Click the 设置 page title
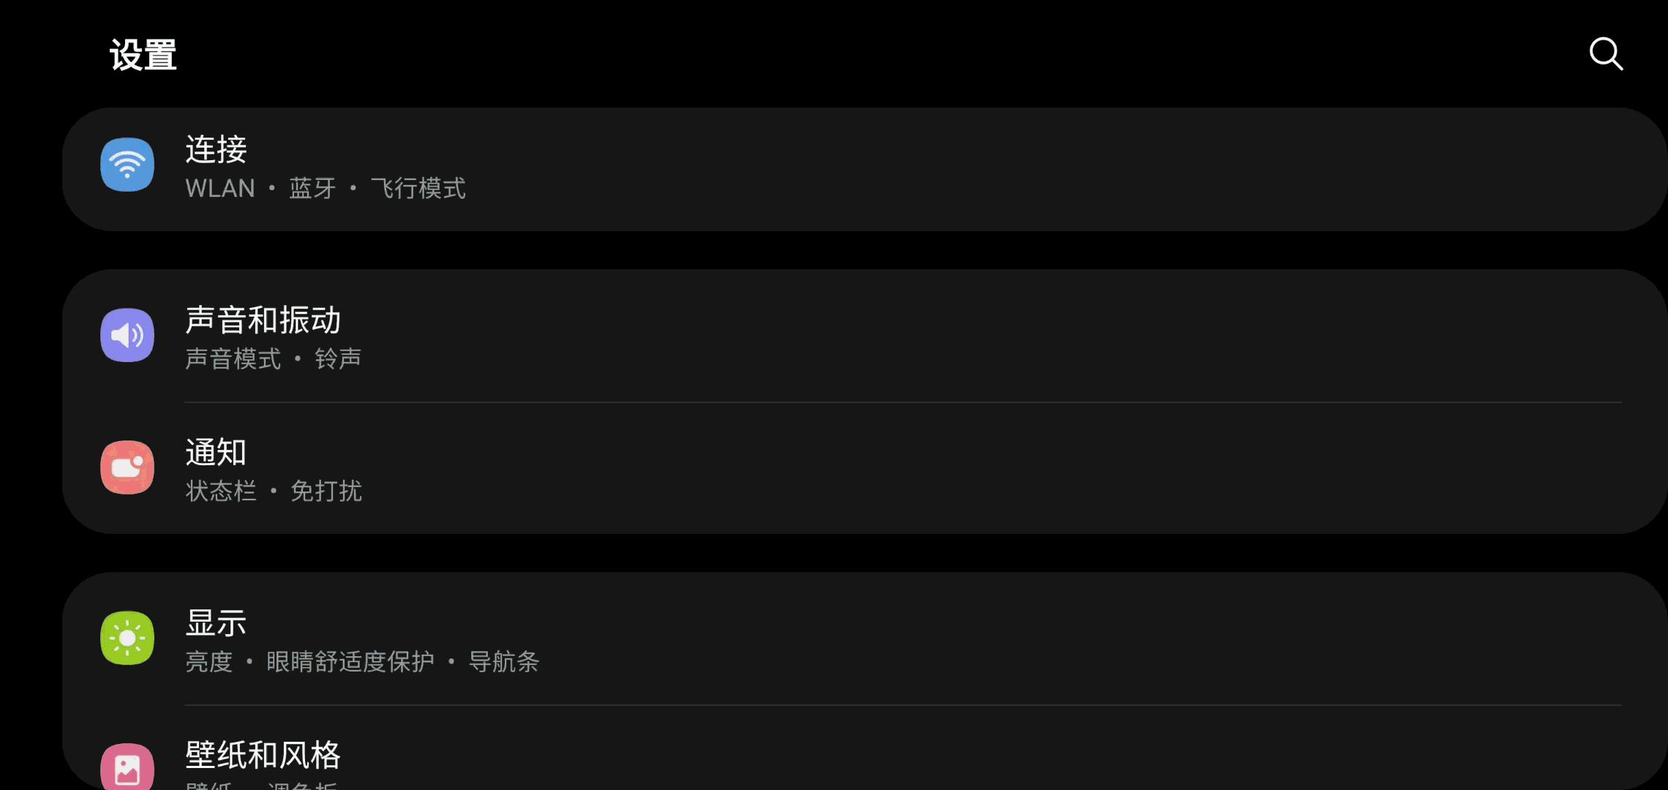The width and height of the screenshot is (1668, 790). coord(143,55)
